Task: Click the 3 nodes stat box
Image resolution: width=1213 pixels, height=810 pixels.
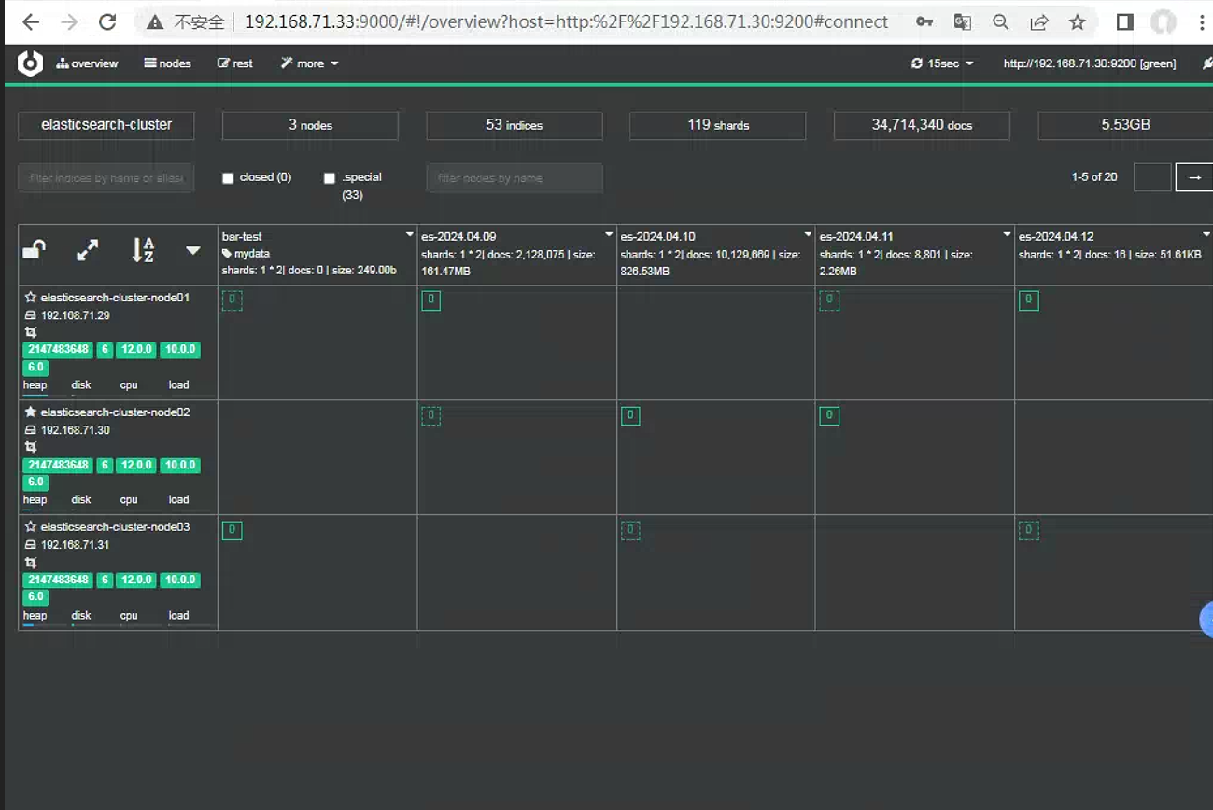Action: [x=310, y=125]
